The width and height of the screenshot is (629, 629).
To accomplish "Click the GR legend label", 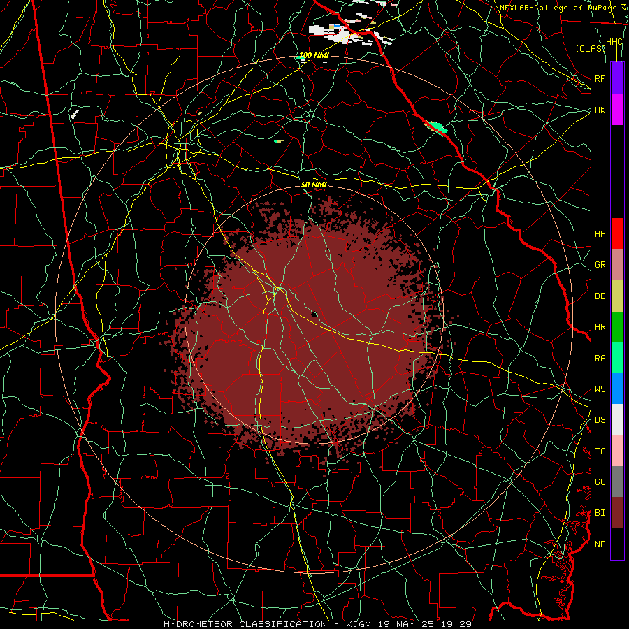I will pos(600,265).
